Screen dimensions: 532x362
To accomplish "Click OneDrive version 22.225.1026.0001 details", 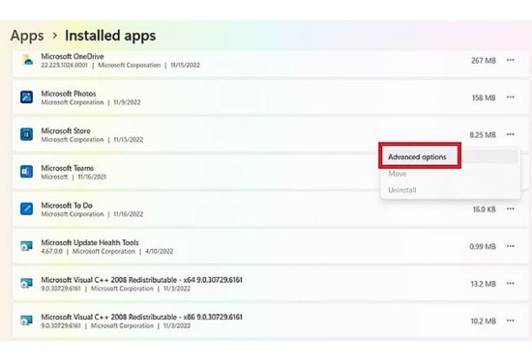I will point(121,65).
